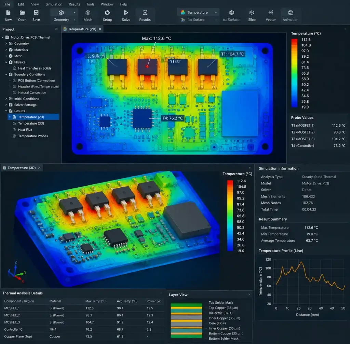Close the Temperature (2D) tab

coord(100,29)
